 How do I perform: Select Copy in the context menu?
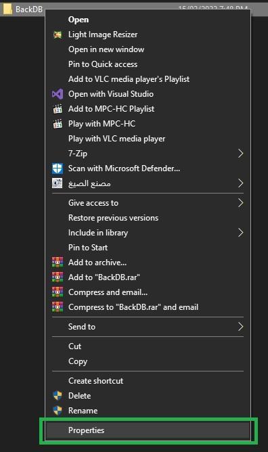pyautogui.click(x=148, y=361)
